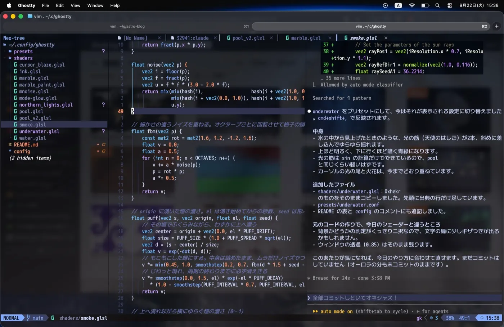Click the NORMAL mode indicator
Viewport: 504px width, 327px height.
coord(11,318)
